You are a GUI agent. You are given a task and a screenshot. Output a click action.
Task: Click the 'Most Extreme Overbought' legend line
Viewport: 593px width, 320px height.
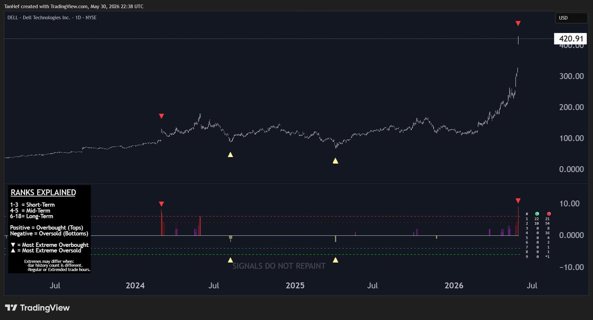[49, 245]
